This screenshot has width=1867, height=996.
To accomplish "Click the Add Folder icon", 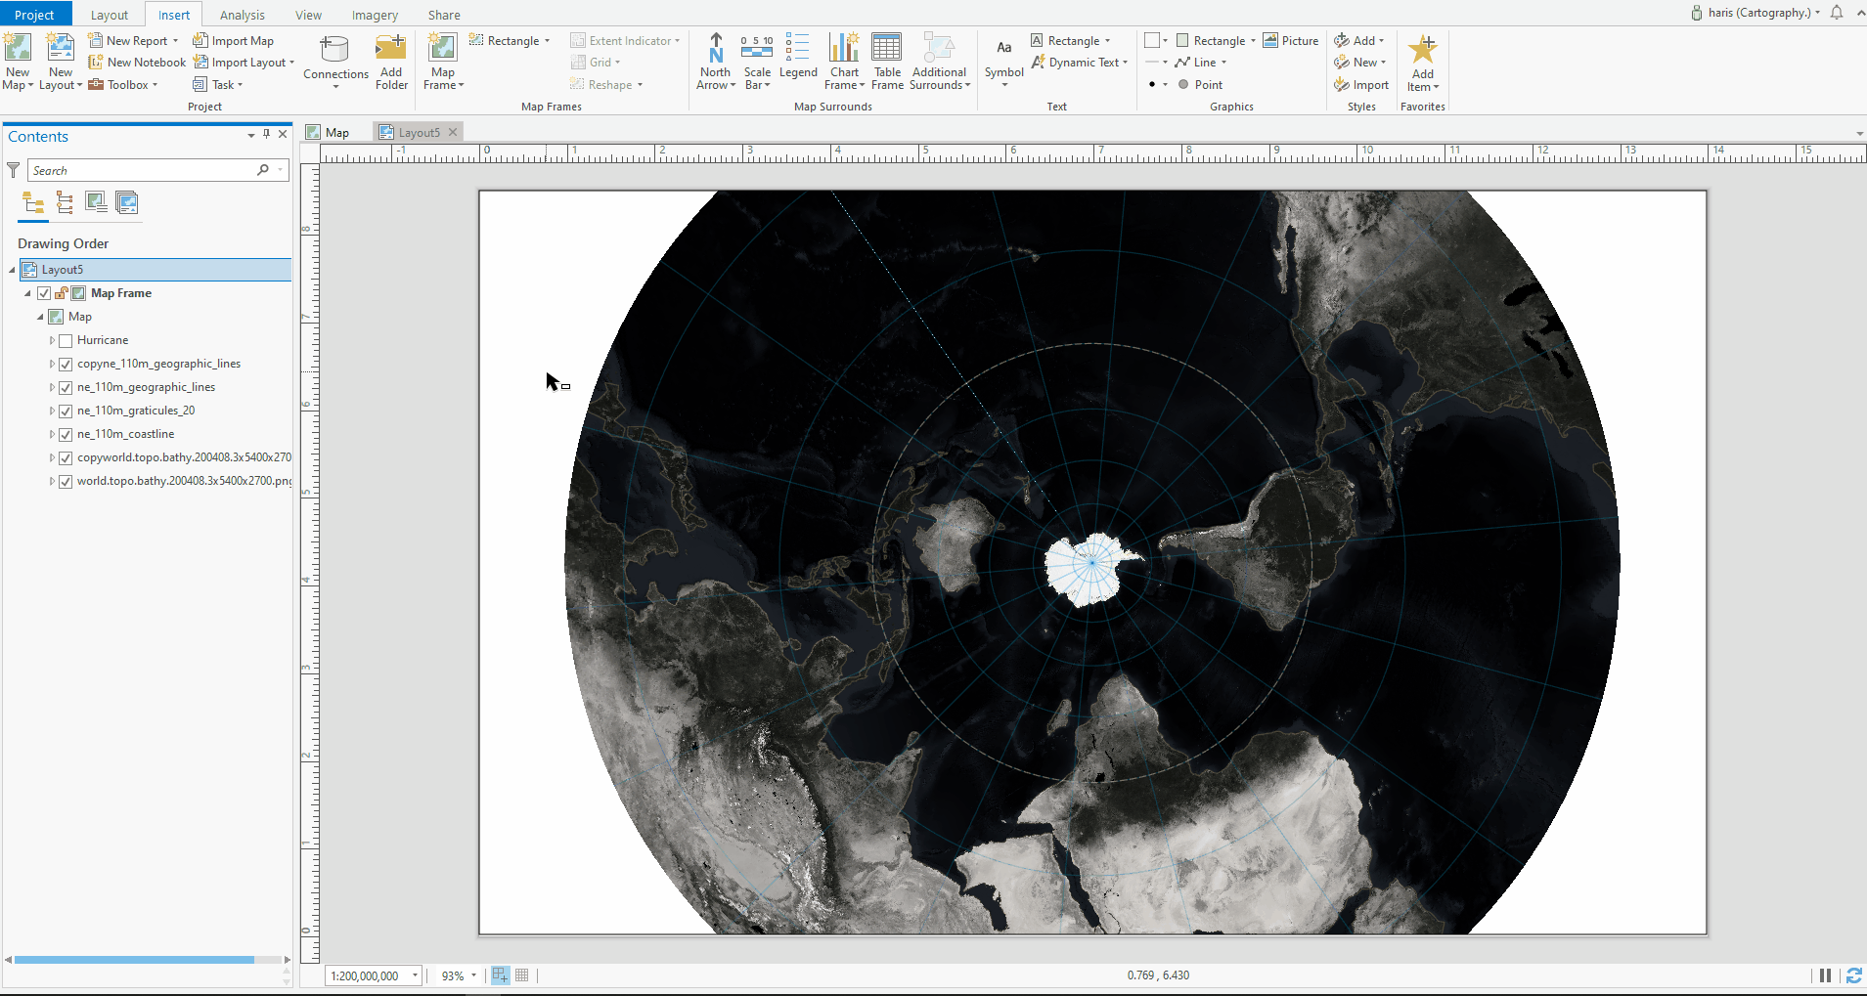I will tap(391, 49).
